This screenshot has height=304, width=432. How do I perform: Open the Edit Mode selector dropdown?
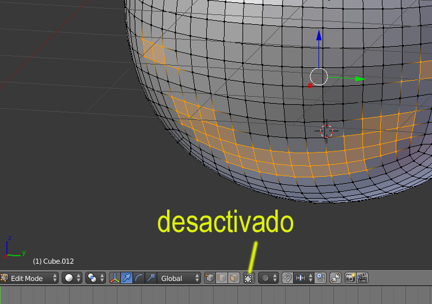(x=30, y=278)
